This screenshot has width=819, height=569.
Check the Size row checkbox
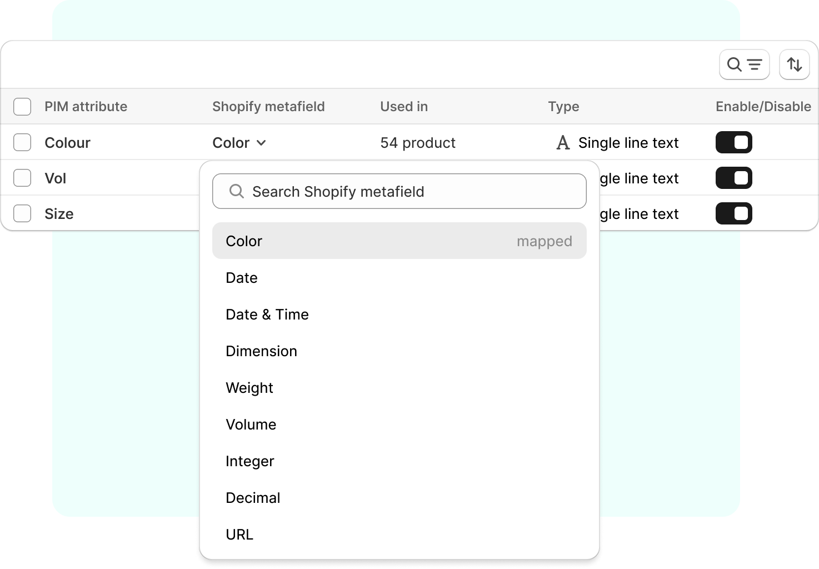(x=22, y=214)
